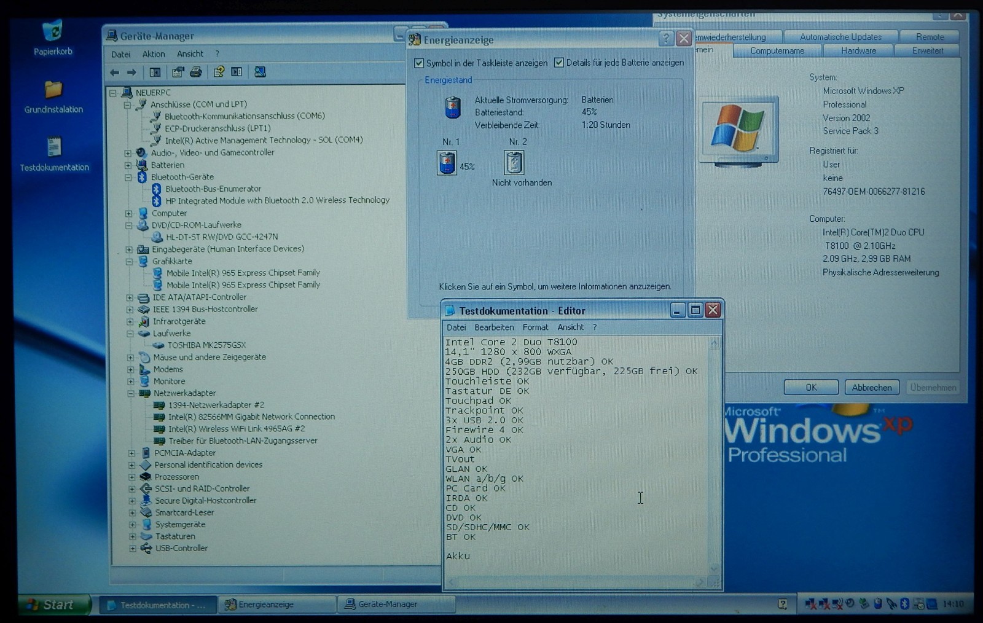This screenshot has width=983, height=623.
Task: Select the Testdokumentation file desktop icon
Action: [x=54, y=154]
